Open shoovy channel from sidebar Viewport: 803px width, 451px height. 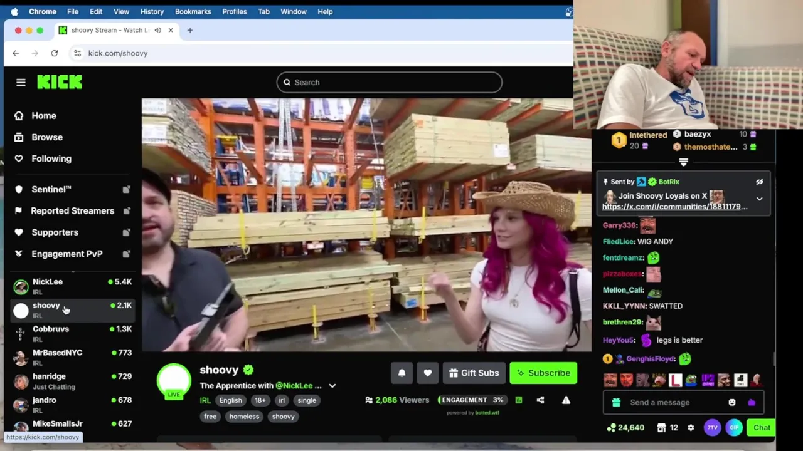[73, 310]
